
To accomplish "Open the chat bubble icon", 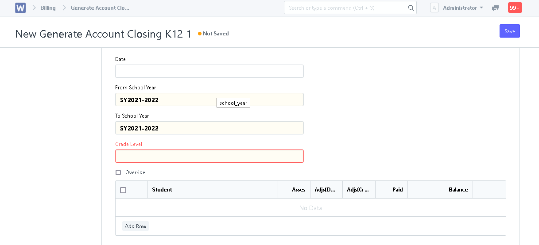I will 496,8.
